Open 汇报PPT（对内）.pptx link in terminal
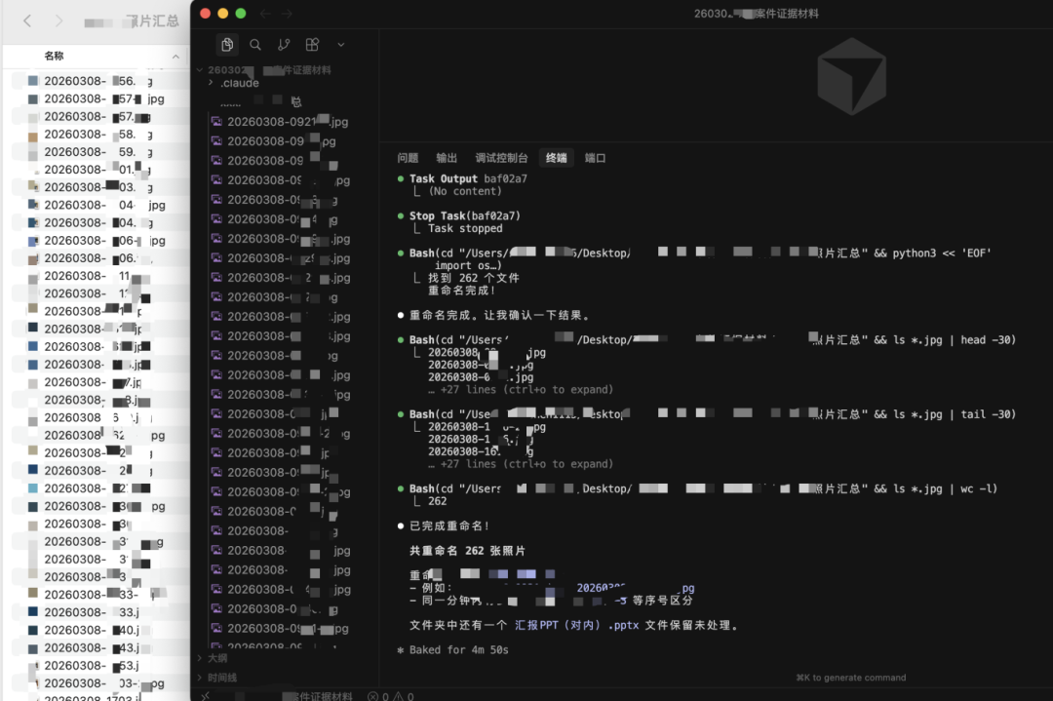 pos(576,625)
